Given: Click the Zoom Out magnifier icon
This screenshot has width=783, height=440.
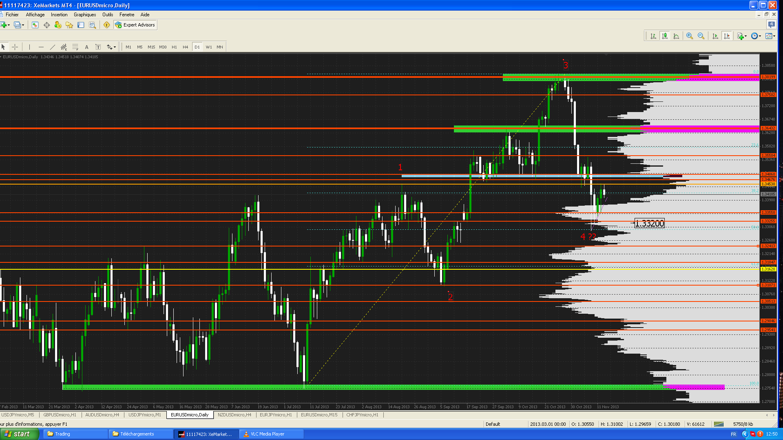Looking at the screenshot, I should [x=701, y=36].
